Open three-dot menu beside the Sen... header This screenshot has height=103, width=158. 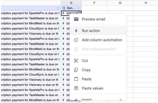78,8
